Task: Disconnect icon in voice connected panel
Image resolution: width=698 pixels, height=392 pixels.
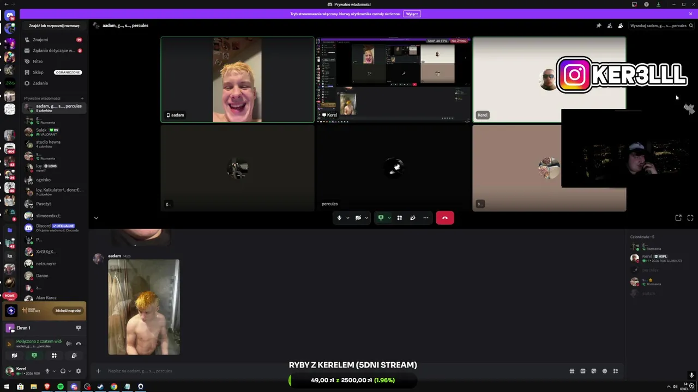Action: pyautogui.click(x=78, y=344)
